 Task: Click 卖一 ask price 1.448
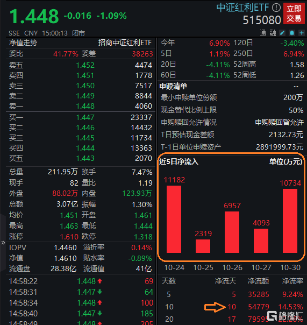coord(85,106)
